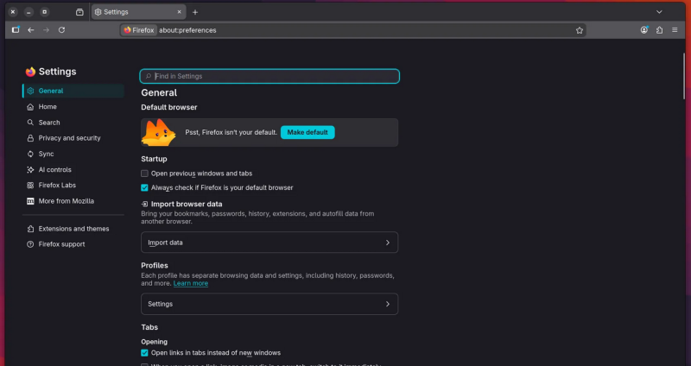Open the Learn more link under Profiles

191,283
